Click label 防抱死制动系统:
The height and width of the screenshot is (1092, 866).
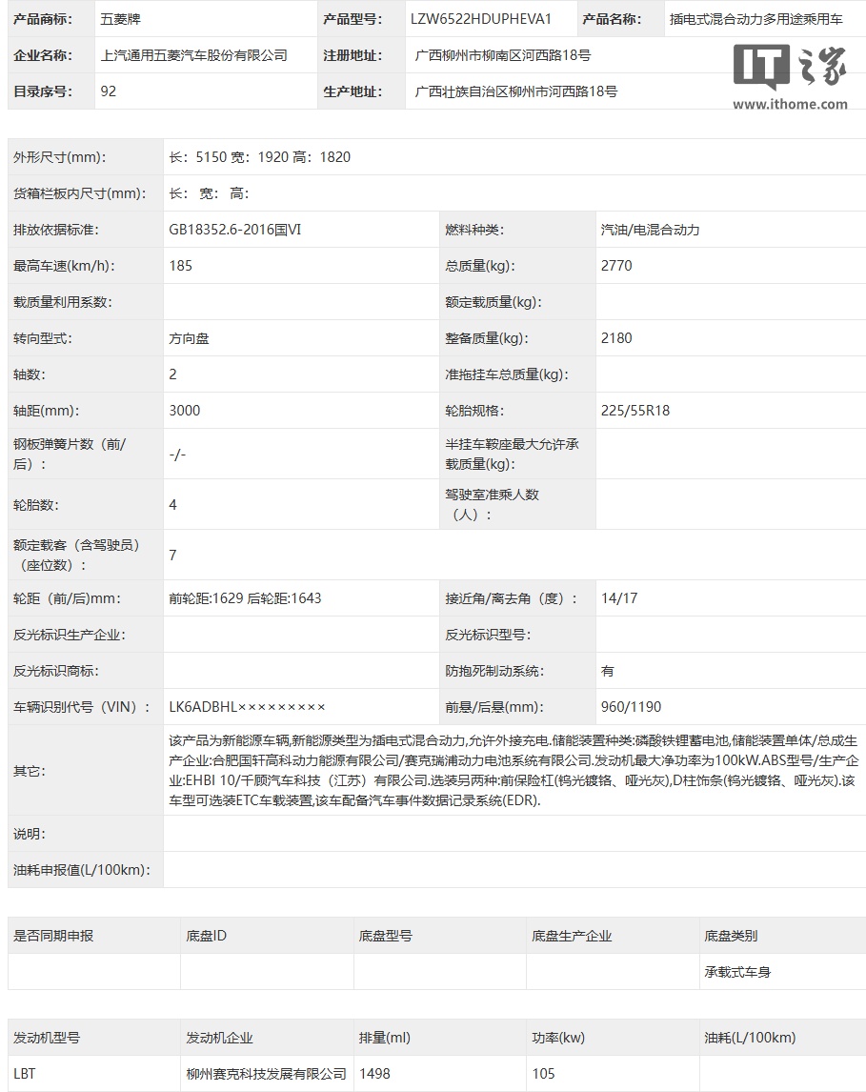click(495, 671)
